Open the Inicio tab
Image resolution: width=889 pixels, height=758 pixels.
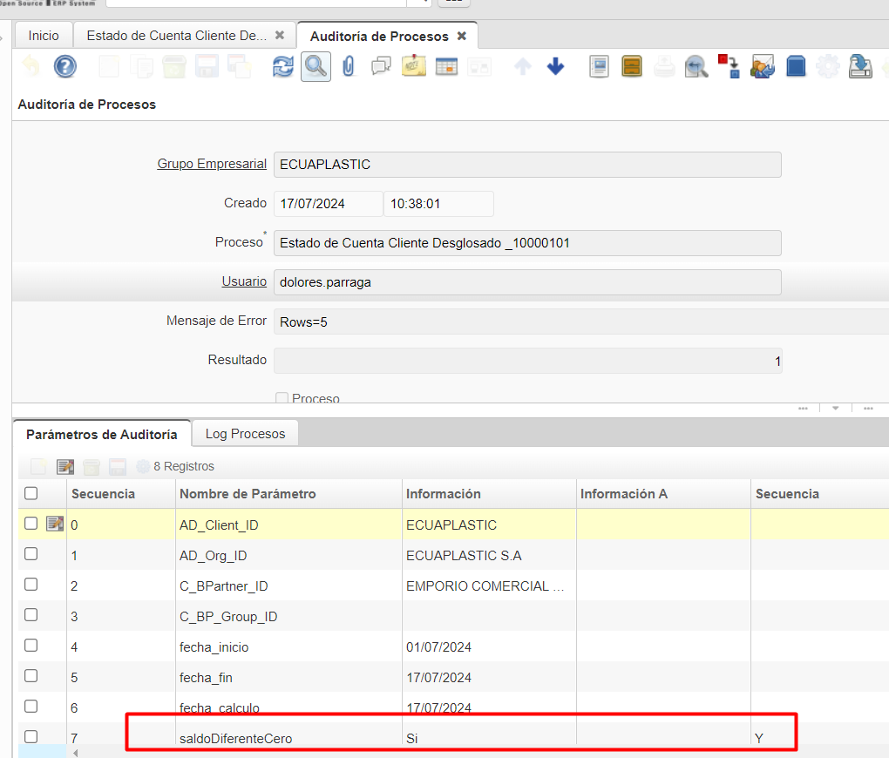pos(44,36)
